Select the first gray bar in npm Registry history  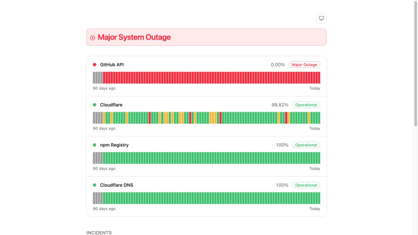[x=94, y=158]
